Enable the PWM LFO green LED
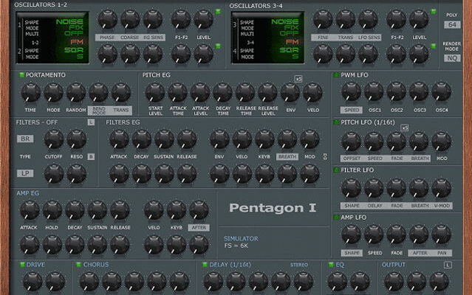 (x=336, y=75)
